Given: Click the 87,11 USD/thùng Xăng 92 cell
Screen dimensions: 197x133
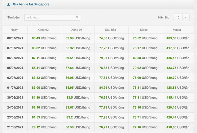Looking at the screenshot, I should click(x=44, y=58).
